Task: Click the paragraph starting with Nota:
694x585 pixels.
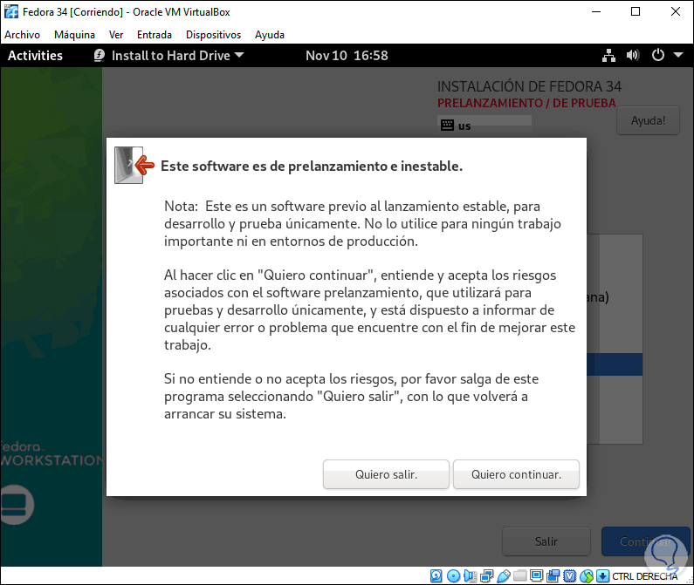Action: point(362,224)
